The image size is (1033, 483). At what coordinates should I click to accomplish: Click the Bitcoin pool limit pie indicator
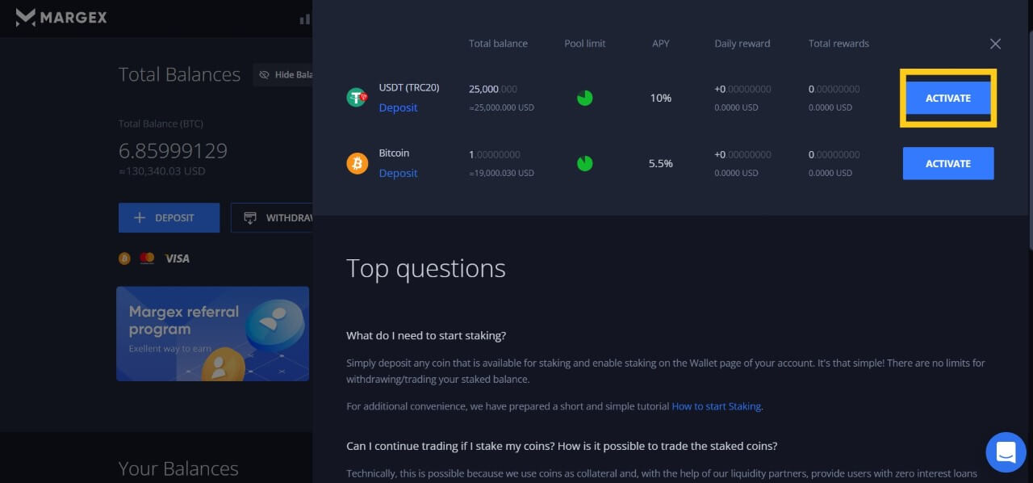coord(584,163)
